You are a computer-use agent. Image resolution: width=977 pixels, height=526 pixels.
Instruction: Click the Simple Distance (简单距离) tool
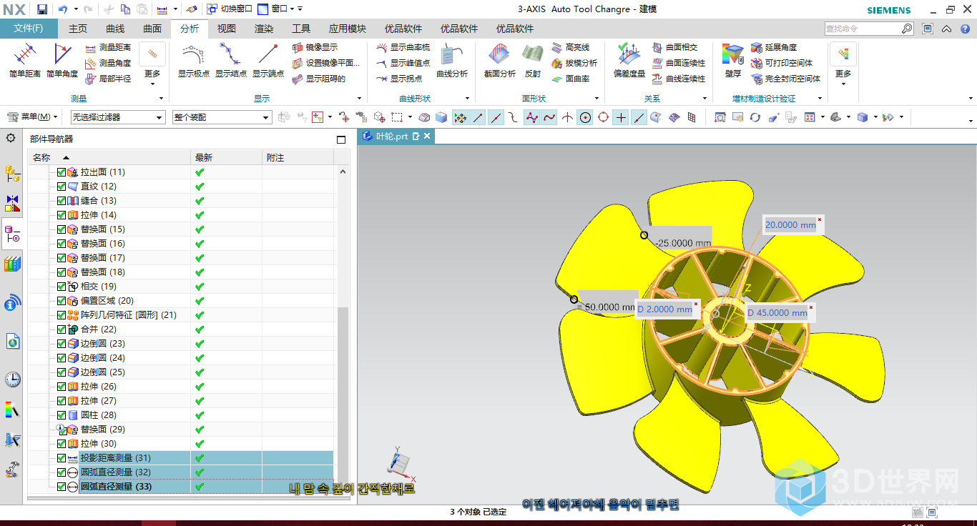click(25, 61)
